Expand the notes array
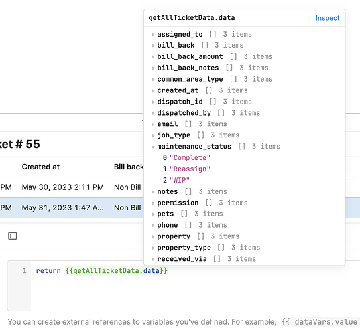This screenshot has height=332, width=360. click(x=153, y=192)
